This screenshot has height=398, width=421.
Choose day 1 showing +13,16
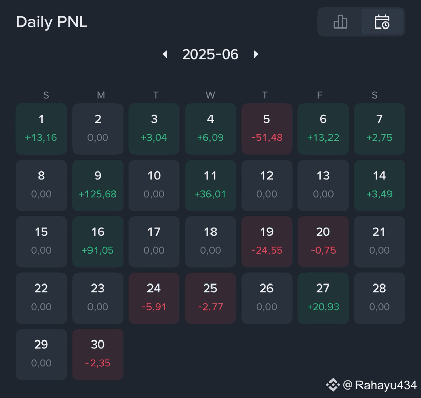click(41, 129)
